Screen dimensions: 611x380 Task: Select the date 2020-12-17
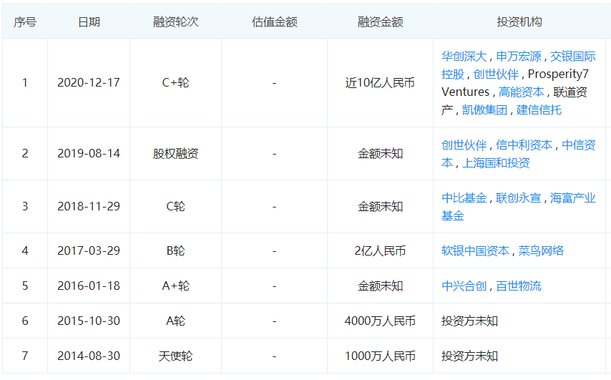click(x=89, y=82)
